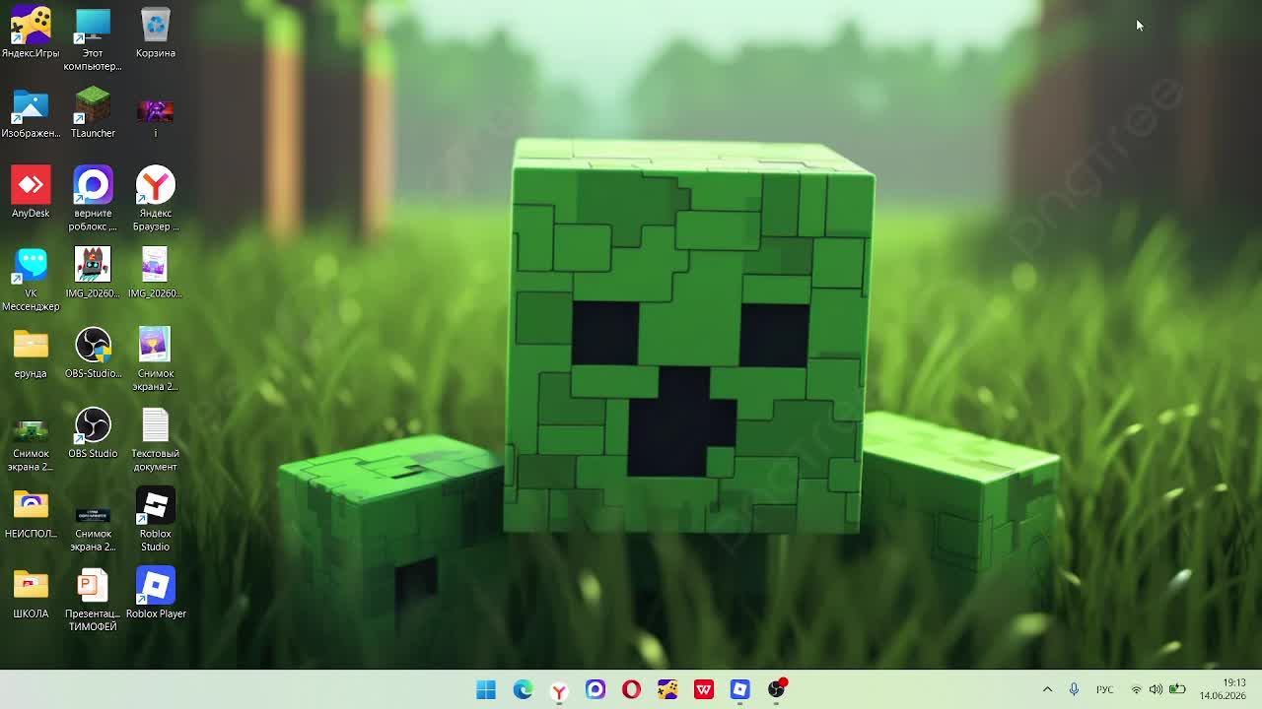Open the volume speaker tray icon

pyautogui.click(x=1156, y=689)
